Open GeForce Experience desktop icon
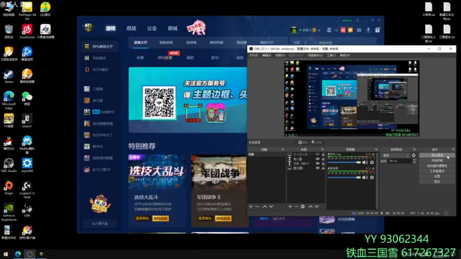Screen dimensions: 461x259 [9, 212]
